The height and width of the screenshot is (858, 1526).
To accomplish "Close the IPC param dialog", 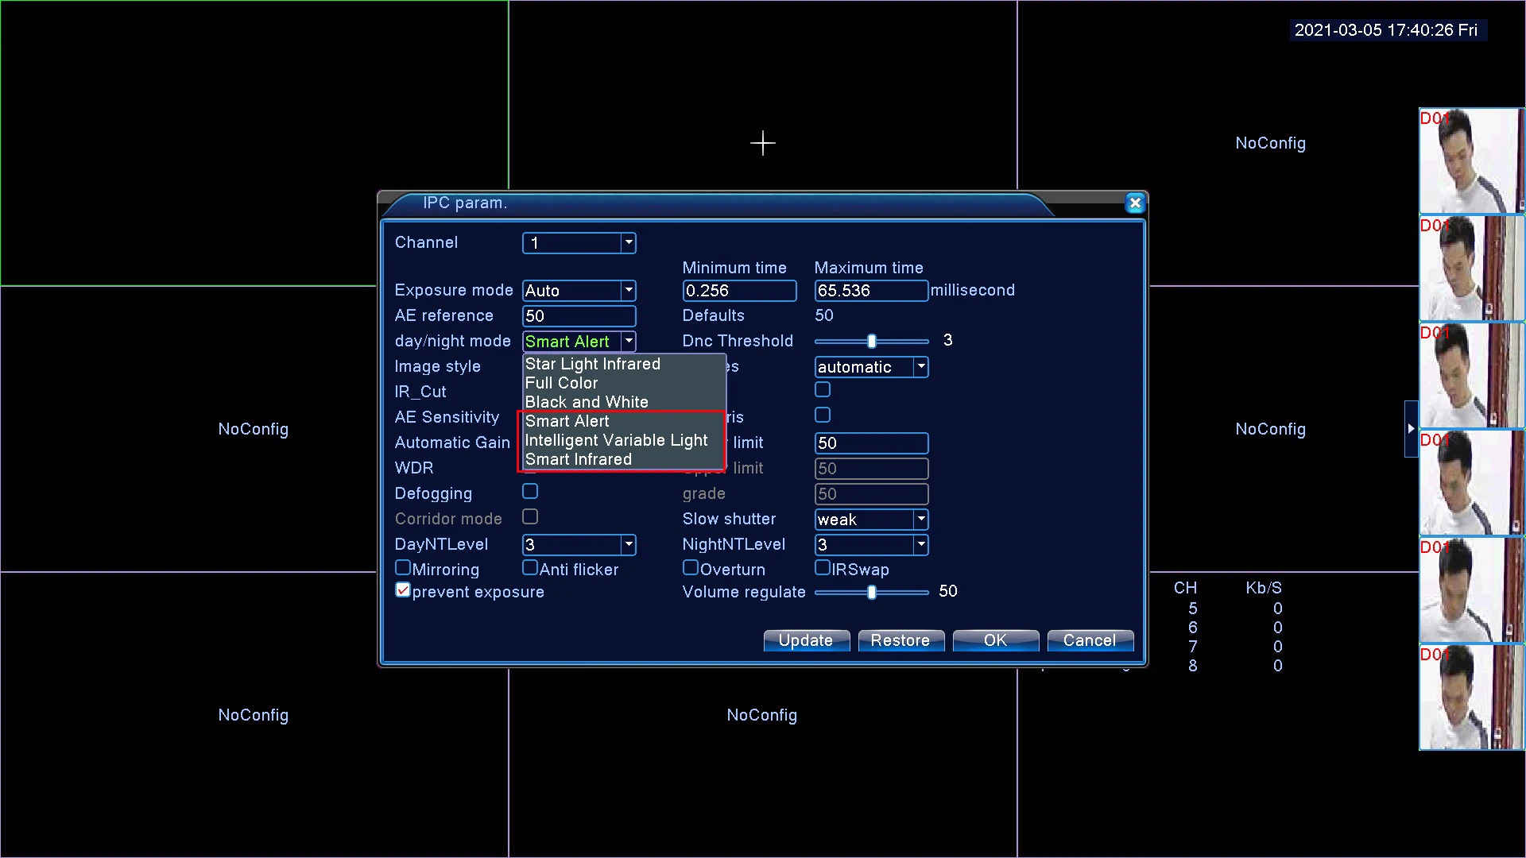I will pyautogui.click(x=1135, y=203).
